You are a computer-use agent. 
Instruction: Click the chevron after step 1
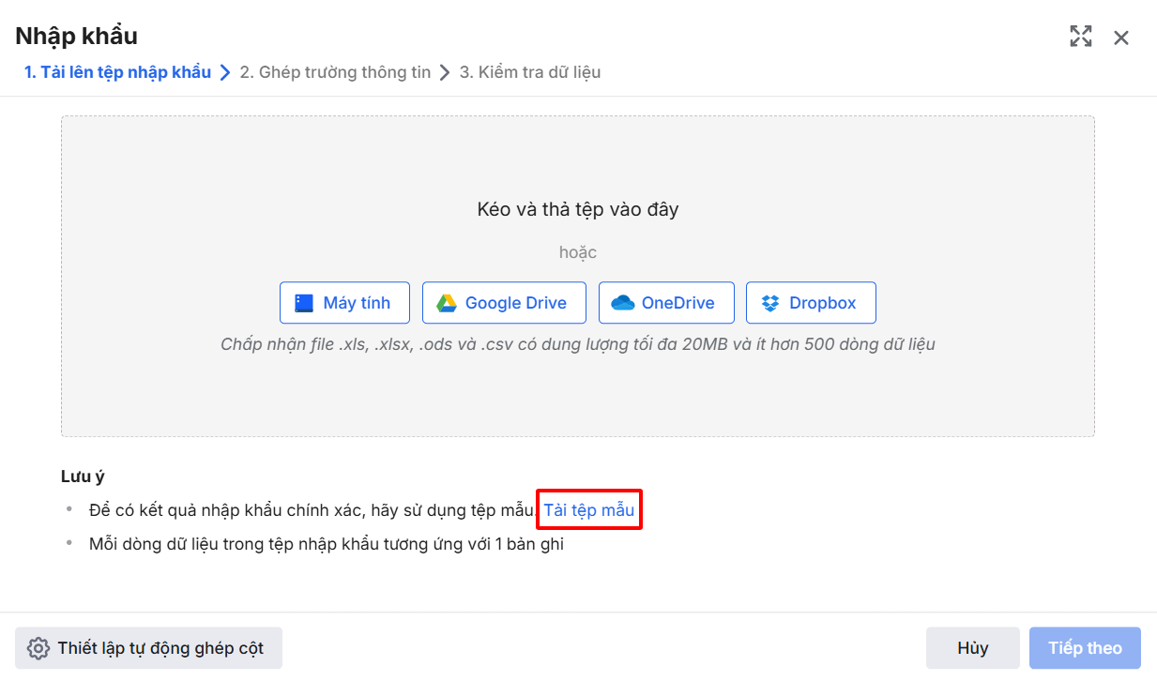(225, 72)
